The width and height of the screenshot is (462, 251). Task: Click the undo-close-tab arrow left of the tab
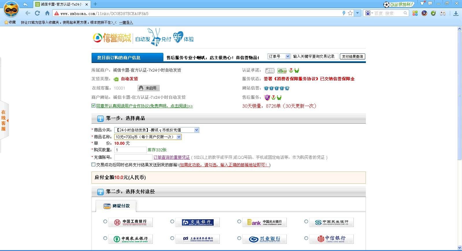(x=25, y=4)
